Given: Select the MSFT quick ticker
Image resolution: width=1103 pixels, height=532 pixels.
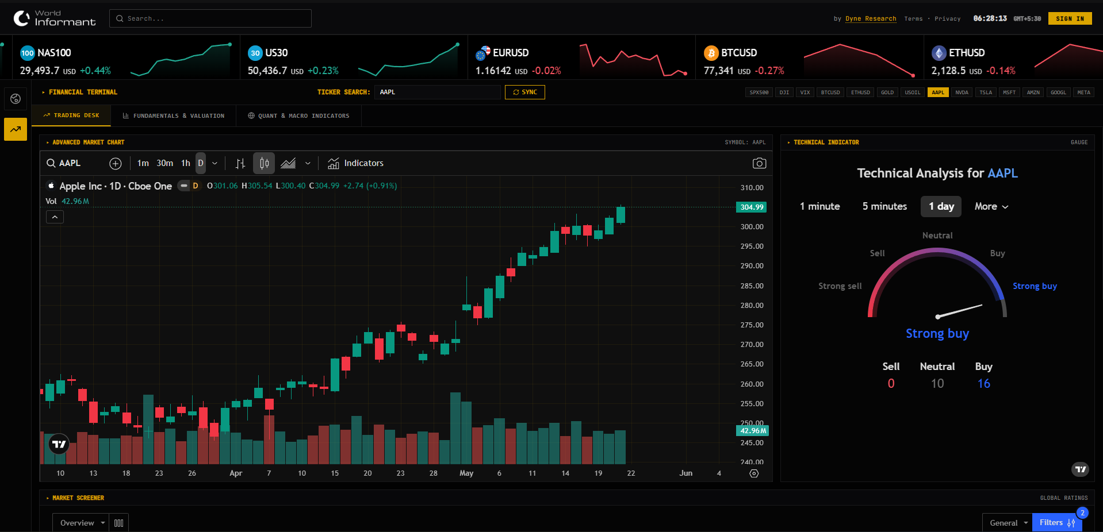Looking at the screenshot, I should pos(1009,92).
